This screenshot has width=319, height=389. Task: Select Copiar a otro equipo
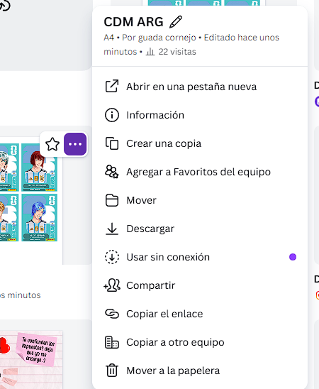click(x=200, y=342)
